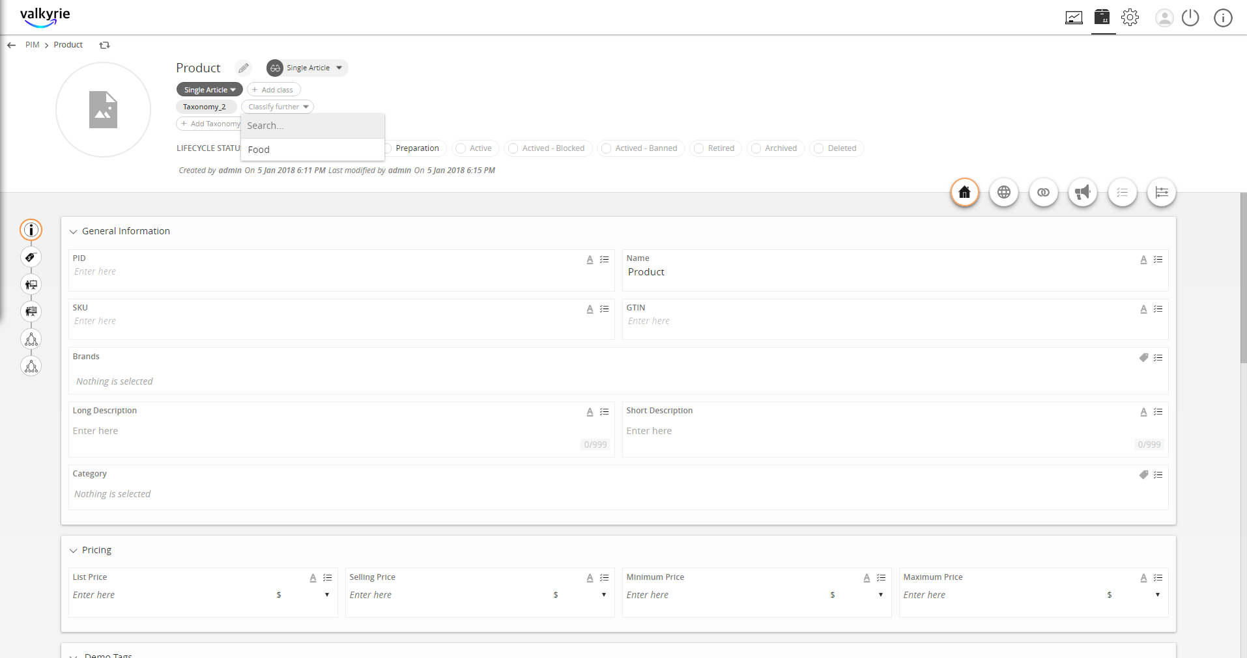
Task: Open the settings gear icon
Action: click(1130, 18)
